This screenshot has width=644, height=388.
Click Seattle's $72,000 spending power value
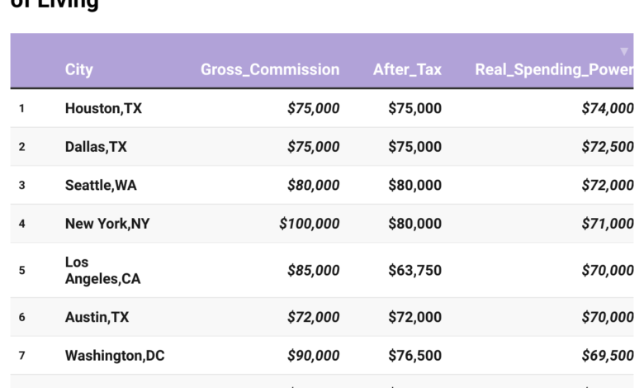608,185
